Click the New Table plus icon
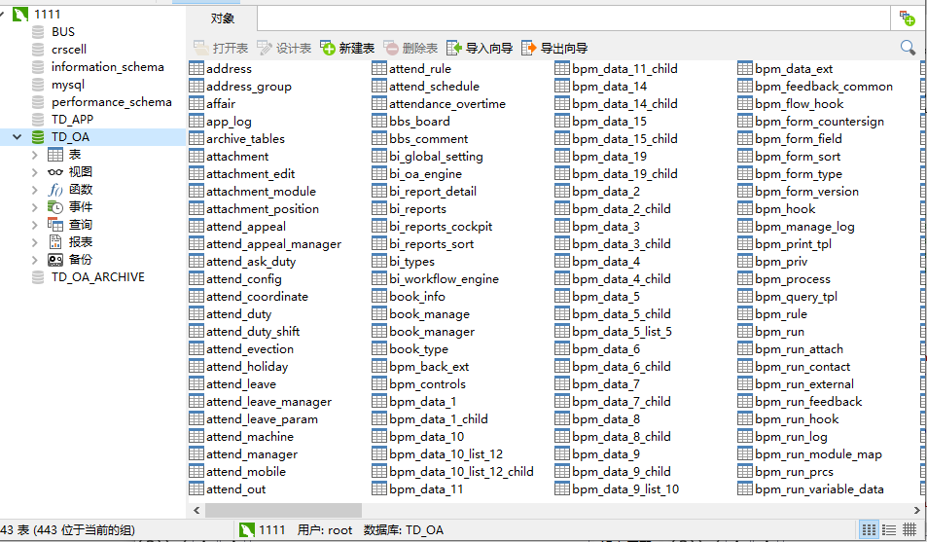927x542 pixels. point(328,48)
